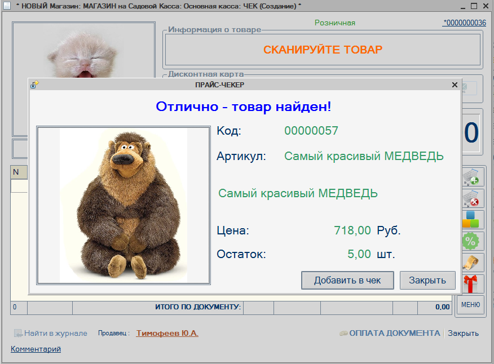494x364 pixels.
Task: Click Закрыть at bottom of main window
Action: click(x=463, y=333)
